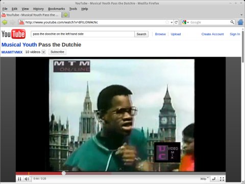The image size is (245, 184).
Task: Open the Edit menu
Action: (x=14, y=9)
